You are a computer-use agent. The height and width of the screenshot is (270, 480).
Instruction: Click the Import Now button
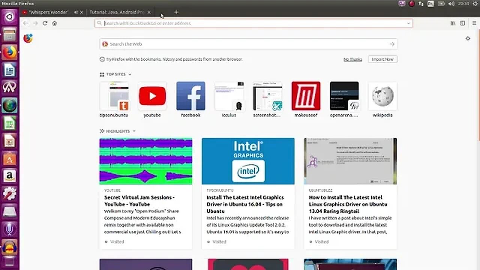382,59
